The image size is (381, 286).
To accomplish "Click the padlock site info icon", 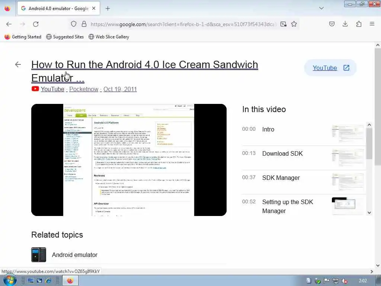I will [84, 24].
